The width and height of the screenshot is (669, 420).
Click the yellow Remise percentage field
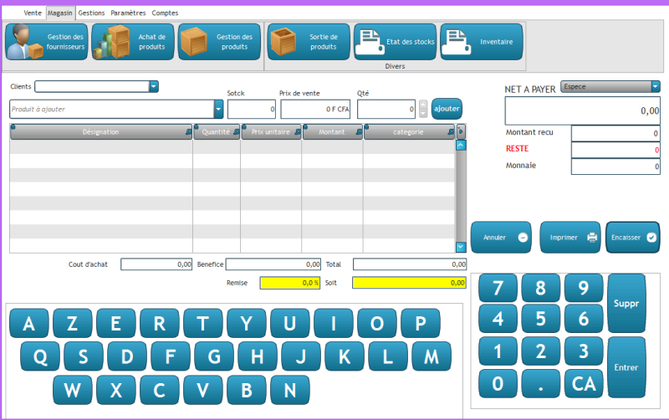pyautogui.click(x=290, y=283)
